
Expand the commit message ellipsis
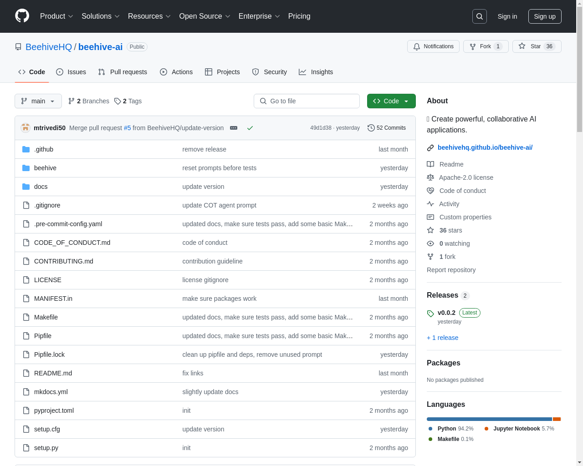(x=234, y=128)
